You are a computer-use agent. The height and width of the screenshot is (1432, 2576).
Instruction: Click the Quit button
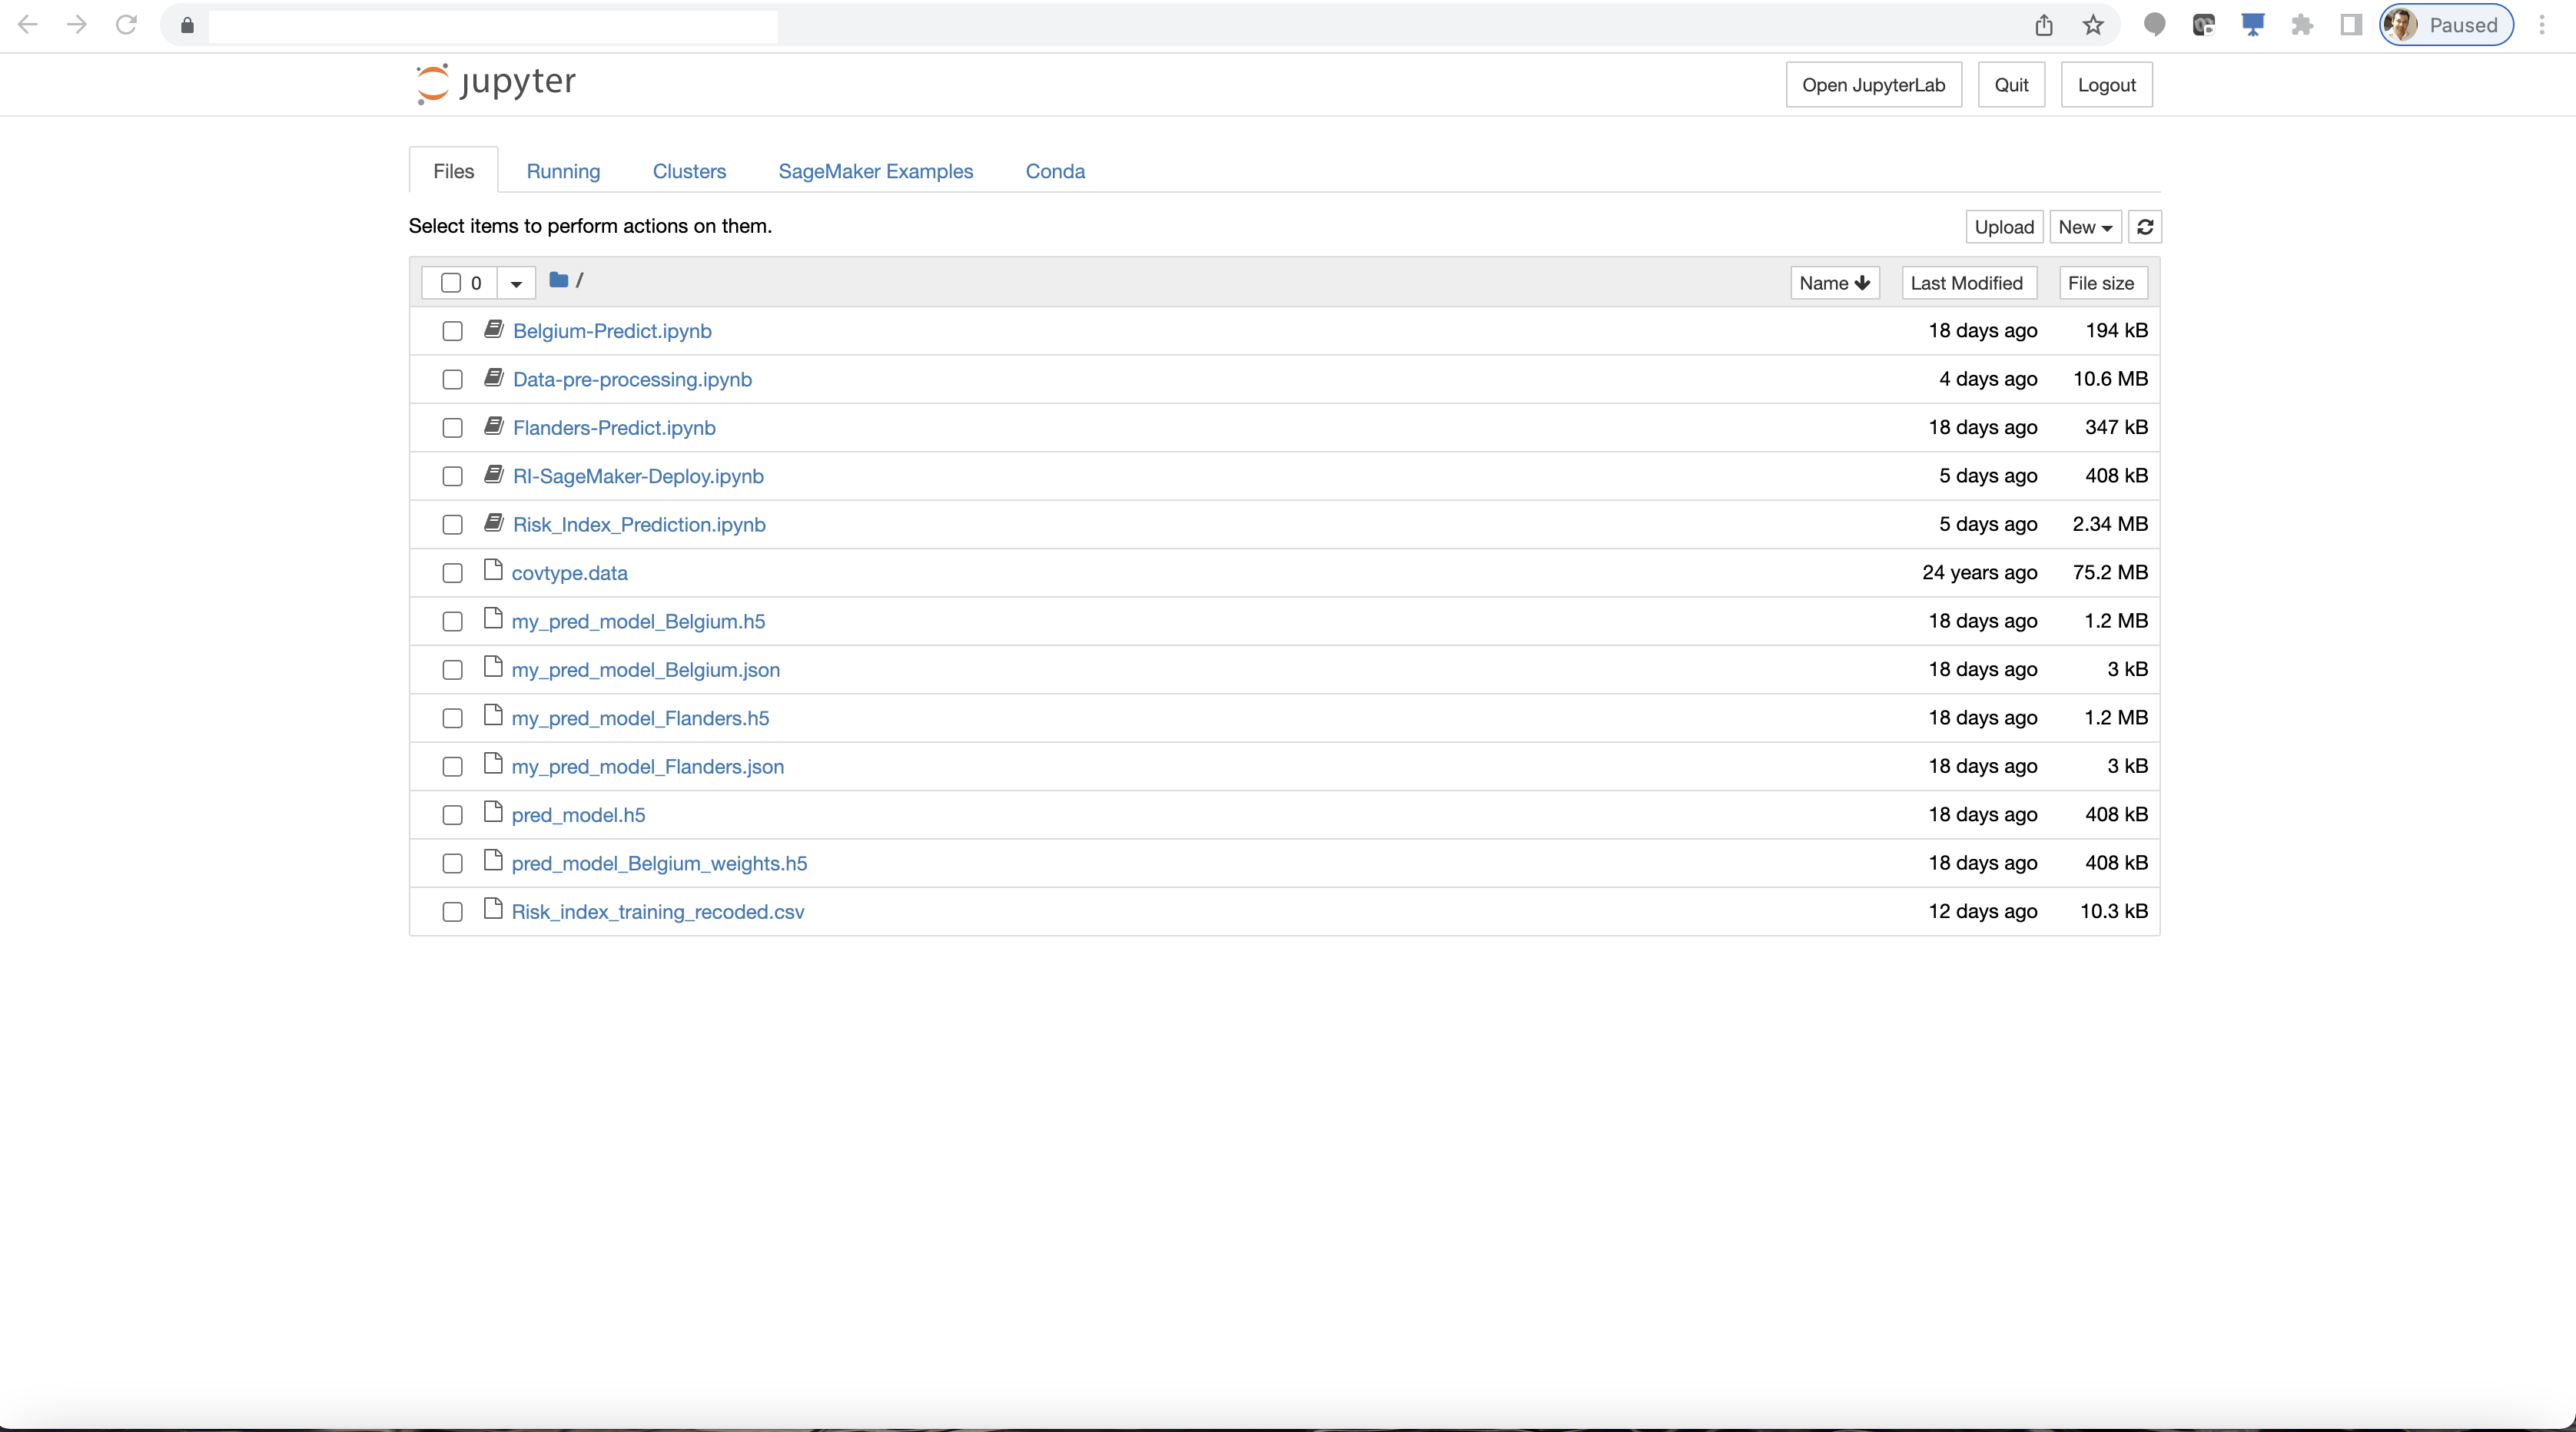pyautogui.click(x=2011, y=85)
